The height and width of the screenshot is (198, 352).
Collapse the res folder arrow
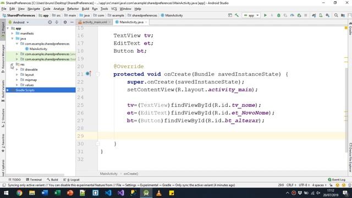12,64
